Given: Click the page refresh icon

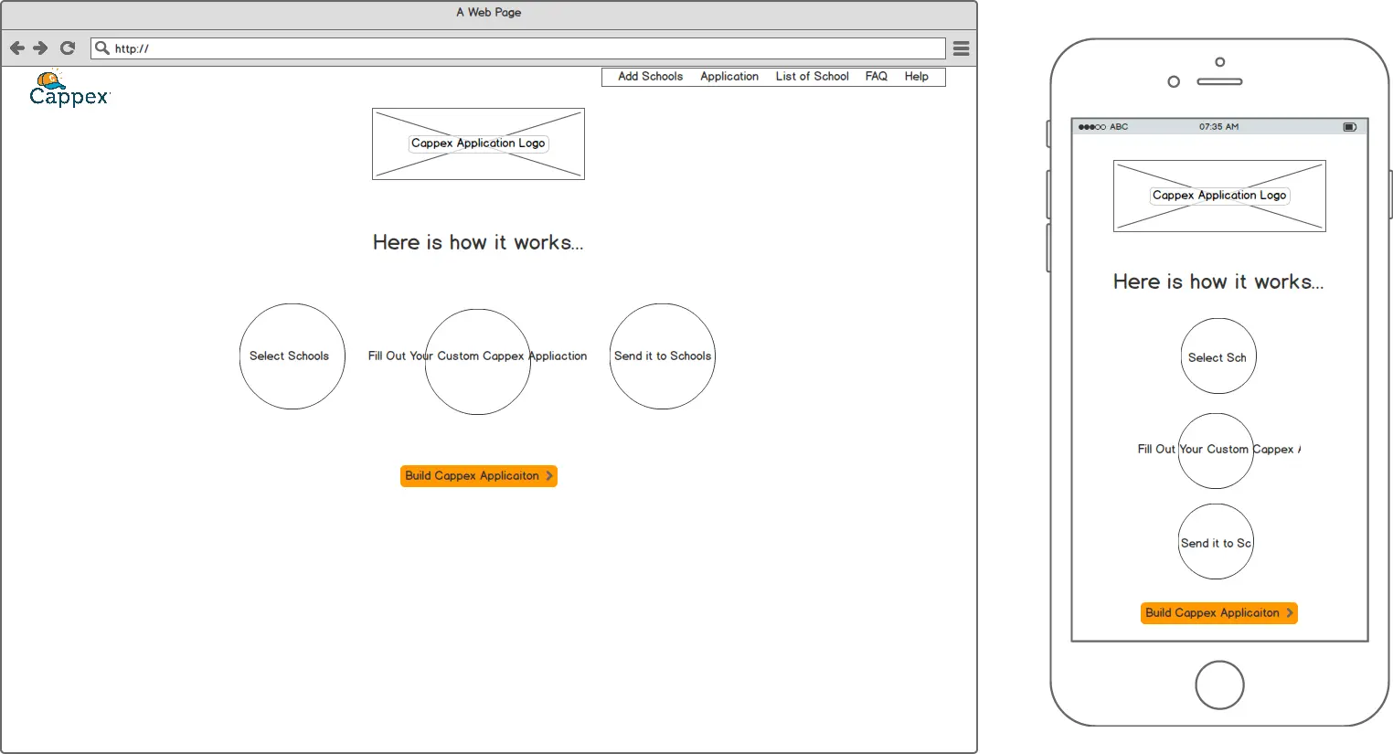Looking at the screenshot, I should [x=67, y=48].
